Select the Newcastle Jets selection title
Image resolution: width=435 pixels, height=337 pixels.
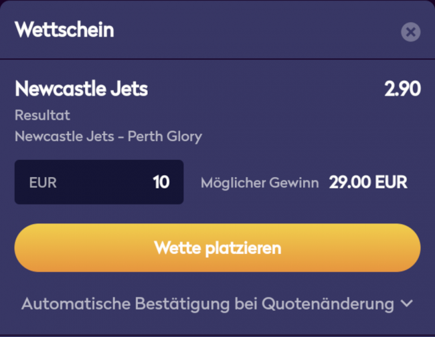(82, 88)
